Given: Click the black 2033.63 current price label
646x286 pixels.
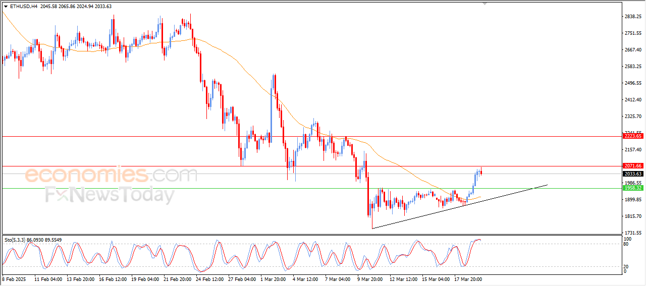Looking at the screenshot, I should click(x=632, y=174).
